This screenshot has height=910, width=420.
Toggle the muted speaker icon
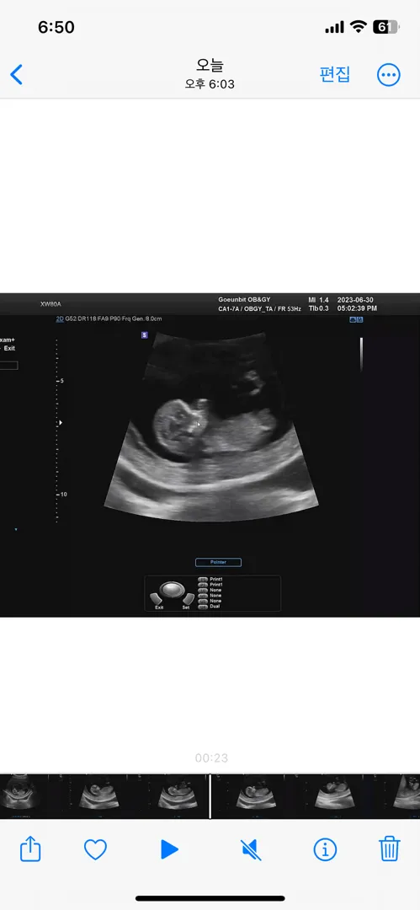(251, 849)
